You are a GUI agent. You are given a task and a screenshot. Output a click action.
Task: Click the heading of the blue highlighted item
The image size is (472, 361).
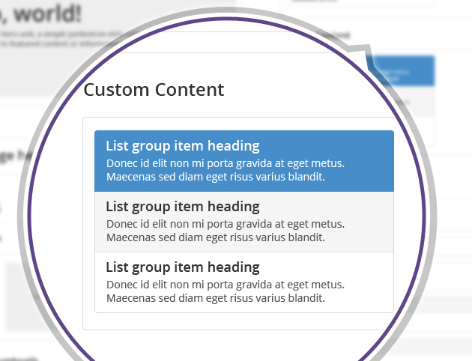click(183, 146)
